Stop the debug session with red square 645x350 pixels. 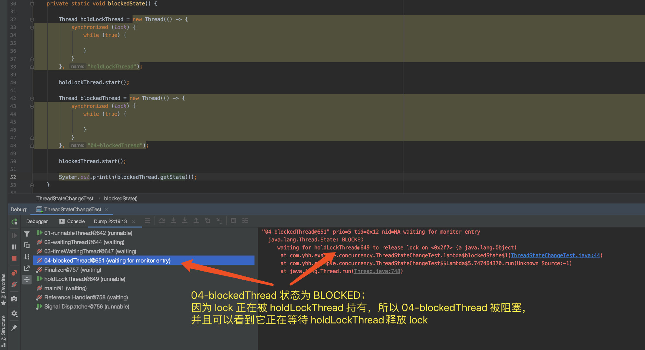click(x=14, y=259)
